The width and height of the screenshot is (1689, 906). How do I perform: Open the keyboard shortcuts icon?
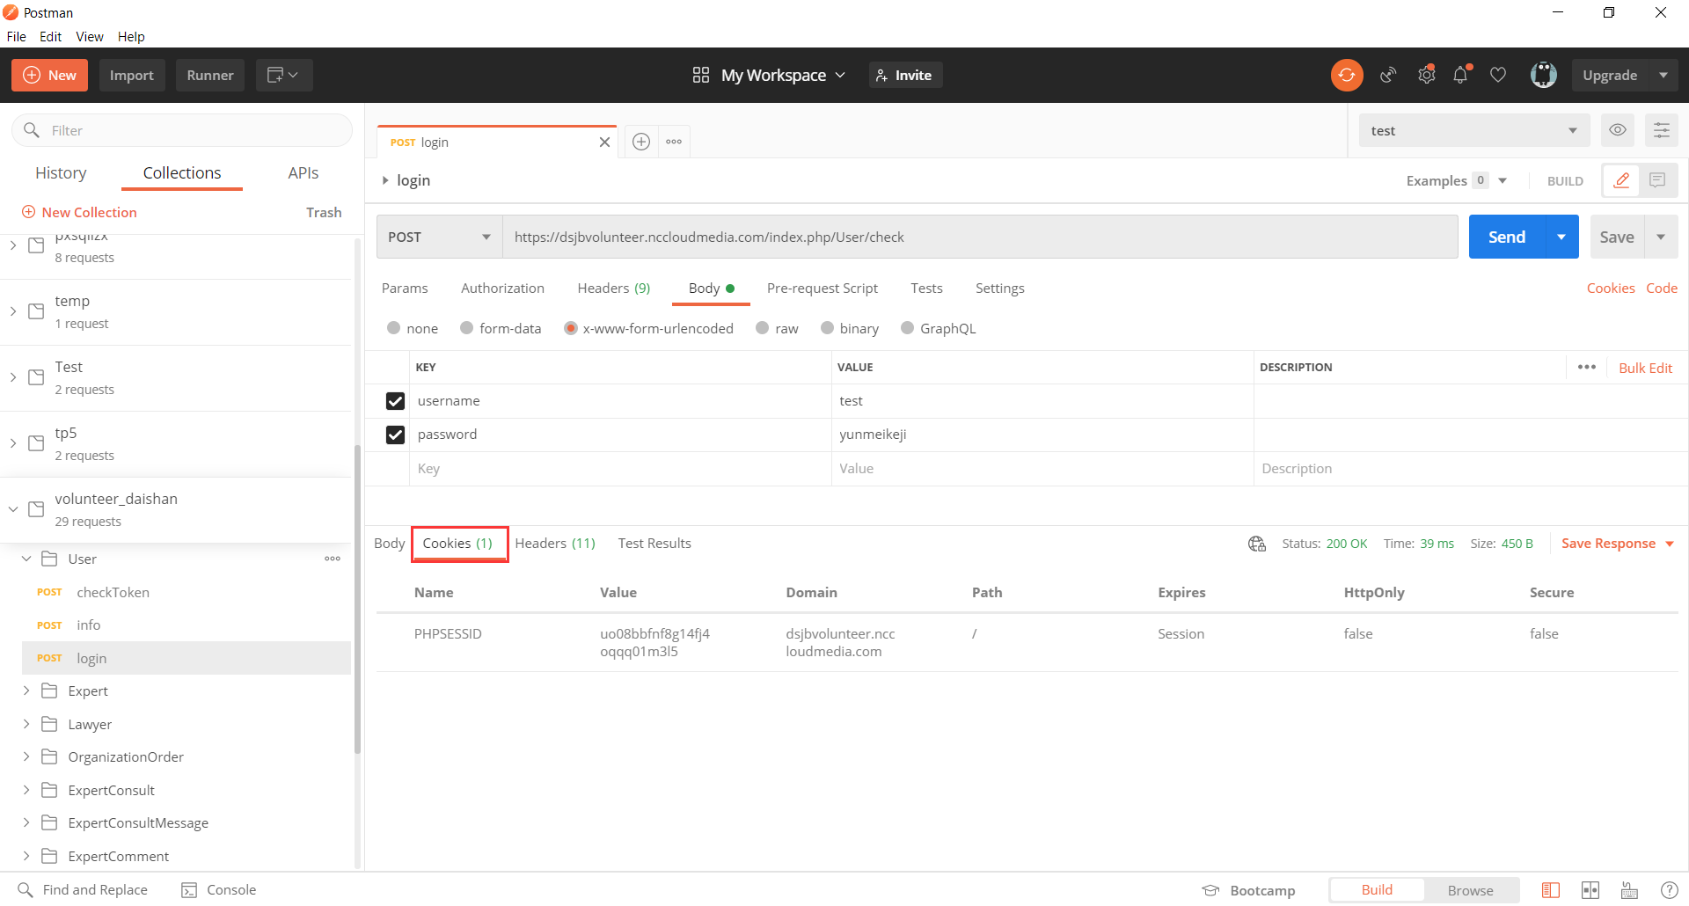click(x=1630, y=890)
